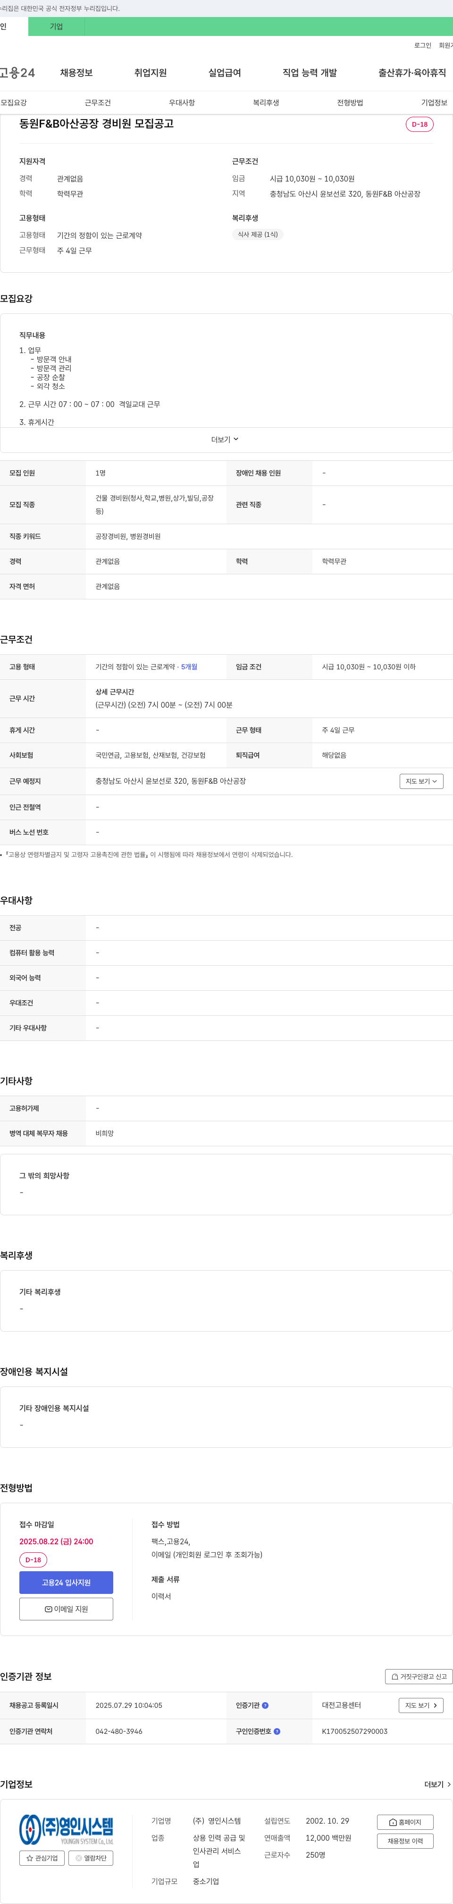Screen dimensions: 453x1904
Task: Click the 열람차단 button
Action: [91, 1857]
